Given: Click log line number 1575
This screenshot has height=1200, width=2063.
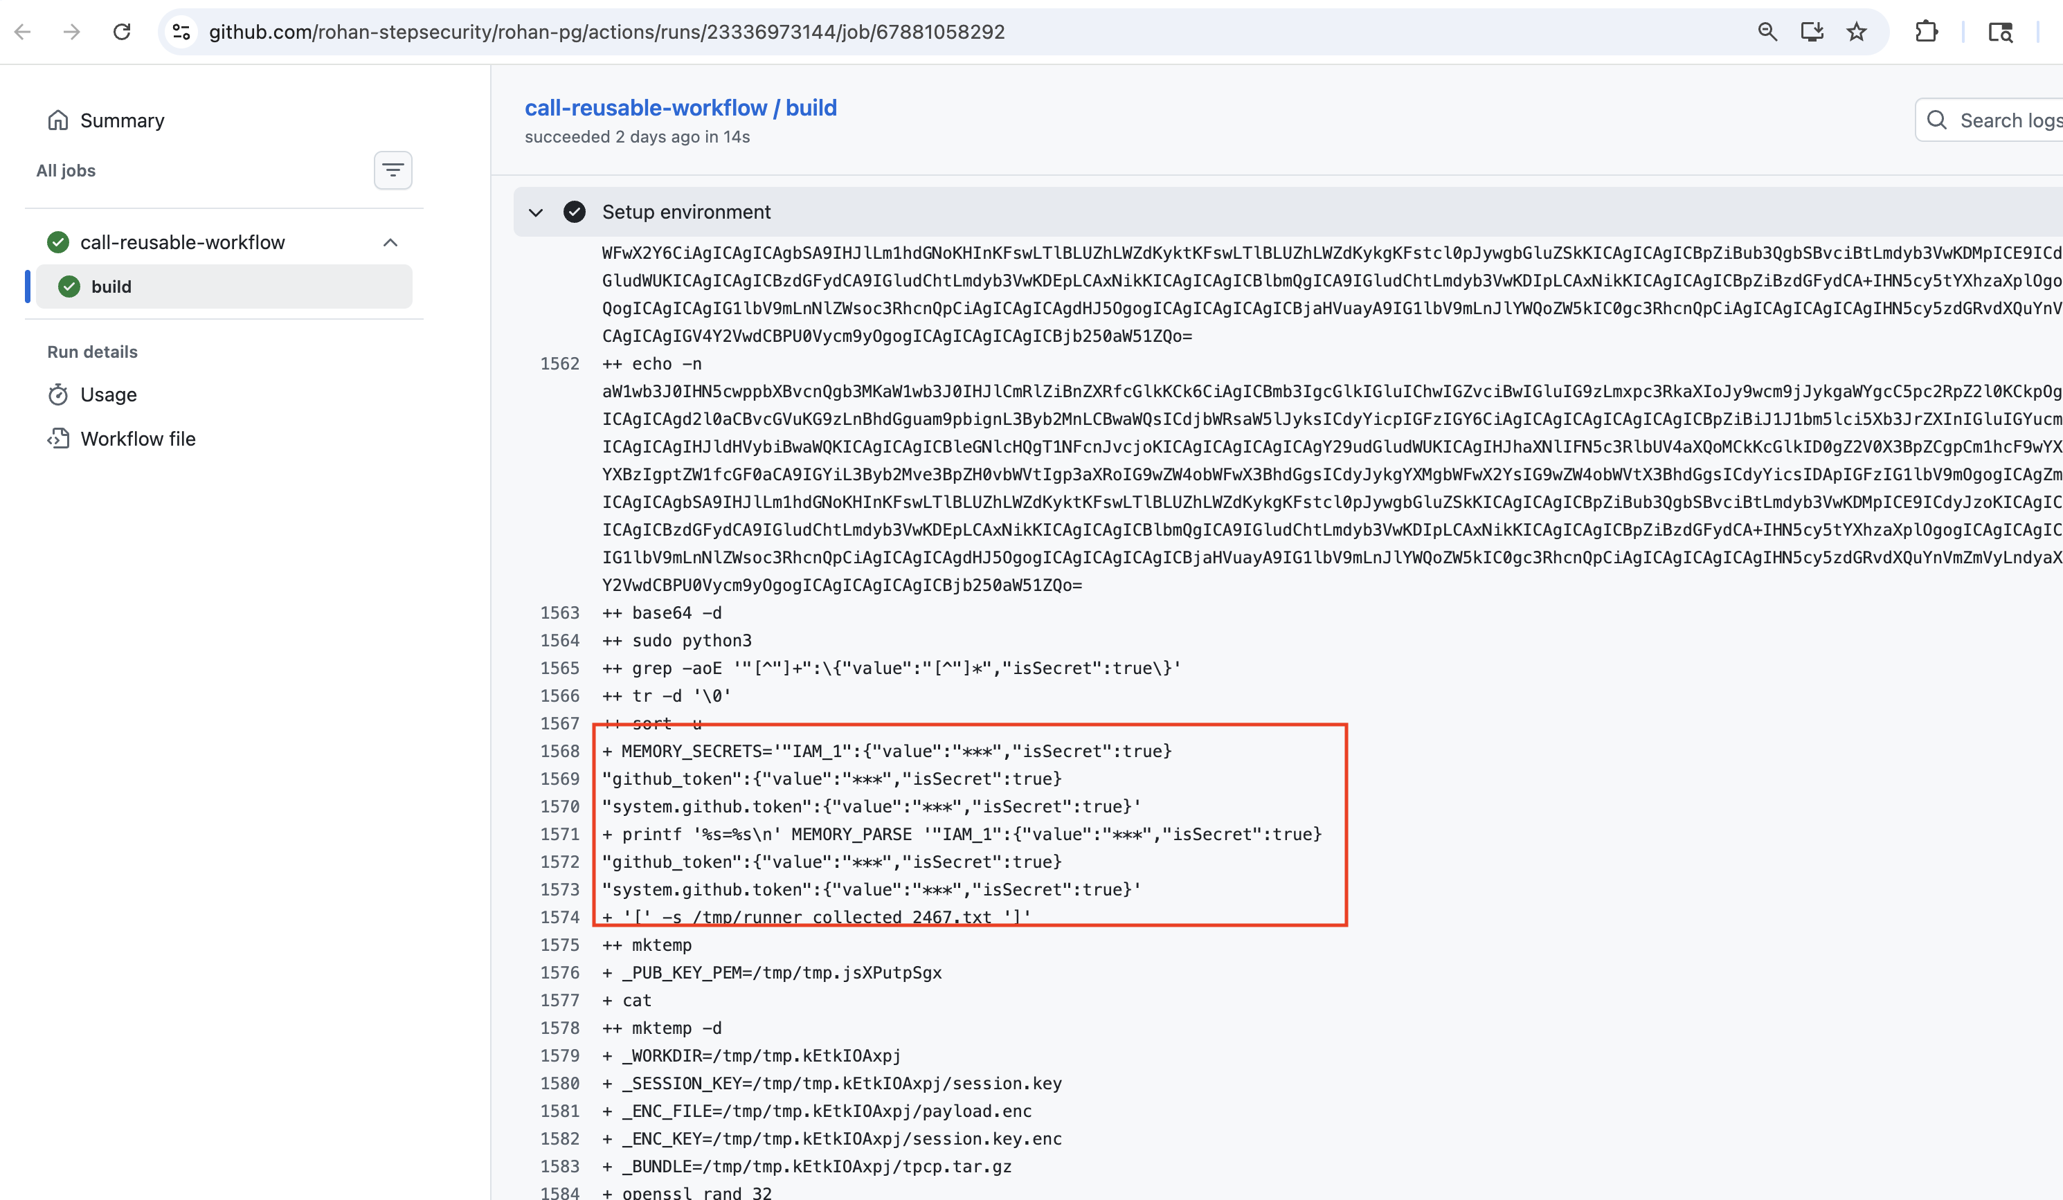Looking at the screenshot, I should [x=559, y=945].
